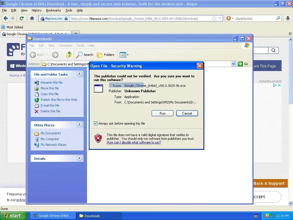The width and height of the screenshot is (293, 220).
Task: Click the Most Visited bookmarks item
Action: 12,27
